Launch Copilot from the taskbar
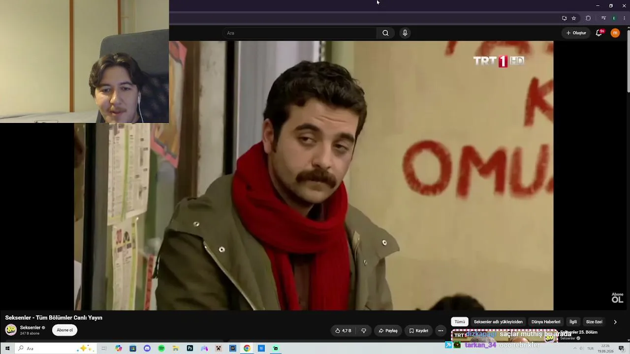 click(x=119, y=349)
